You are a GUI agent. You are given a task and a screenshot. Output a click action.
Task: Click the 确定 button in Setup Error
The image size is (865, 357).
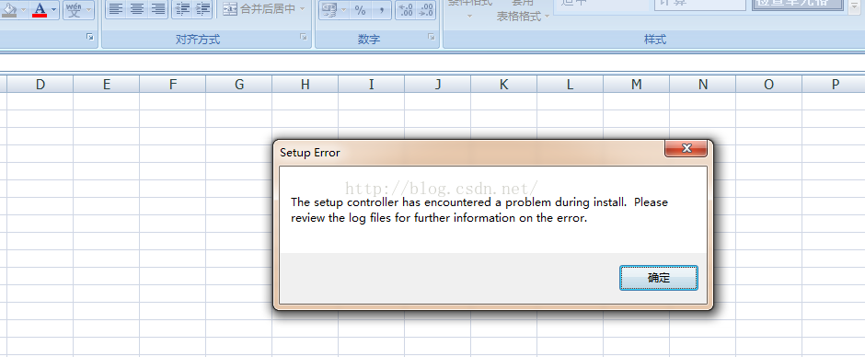click(x=659, y=278)
